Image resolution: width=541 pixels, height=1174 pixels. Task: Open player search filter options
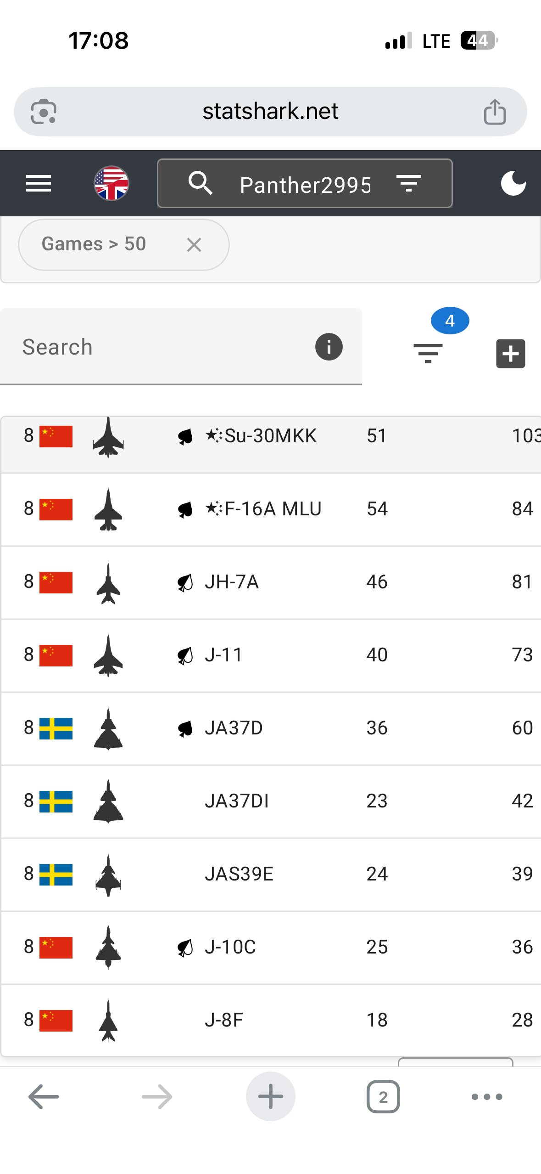tap(409, 184)
